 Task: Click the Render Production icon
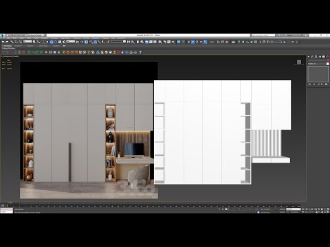(173, 42)
